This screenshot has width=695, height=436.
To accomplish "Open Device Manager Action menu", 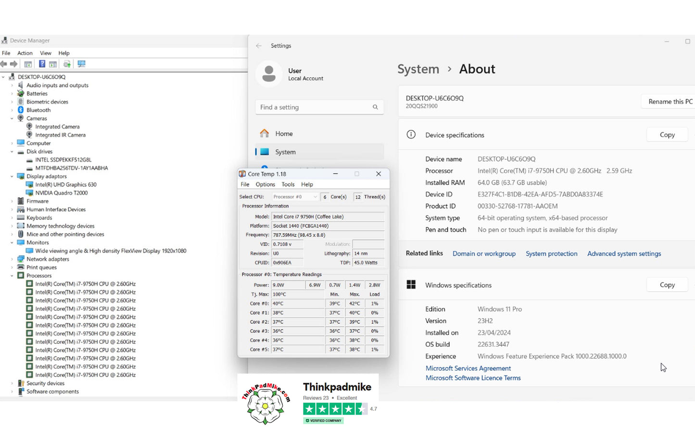I will [25, 53].
